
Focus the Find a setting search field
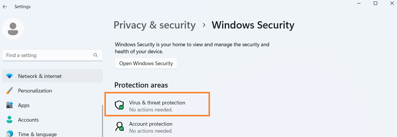coord(48,55)
